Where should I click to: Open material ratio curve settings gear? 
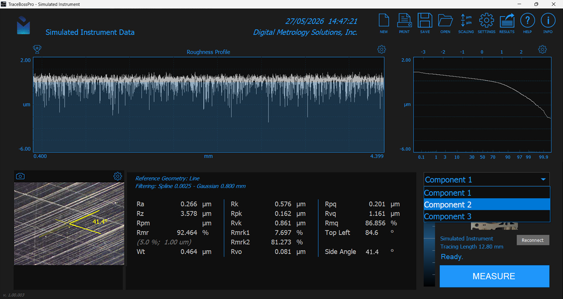(542, 49)
